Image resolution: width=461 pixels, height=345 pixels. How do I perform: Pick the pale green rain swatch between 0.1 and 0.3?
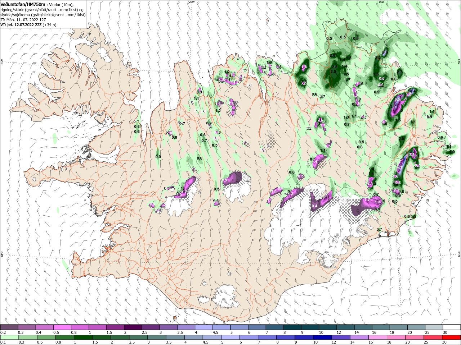(x=9, y=337)
